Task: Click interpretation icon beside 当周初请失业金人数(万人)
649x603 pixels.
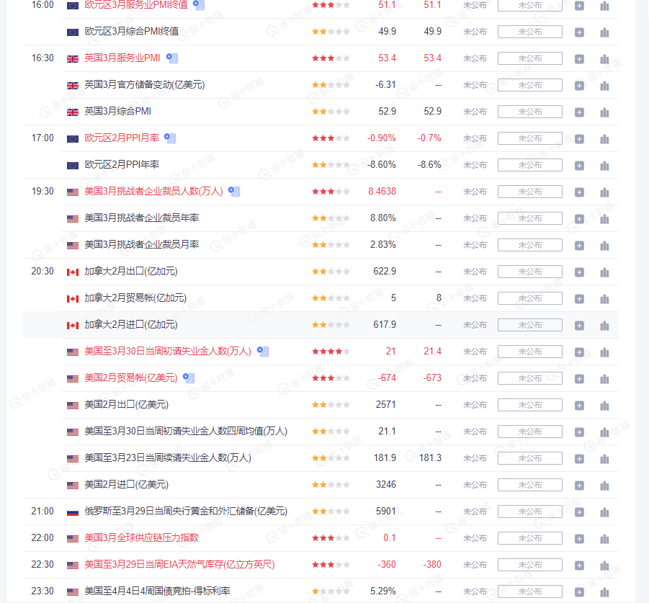Action: pos(263,352)
